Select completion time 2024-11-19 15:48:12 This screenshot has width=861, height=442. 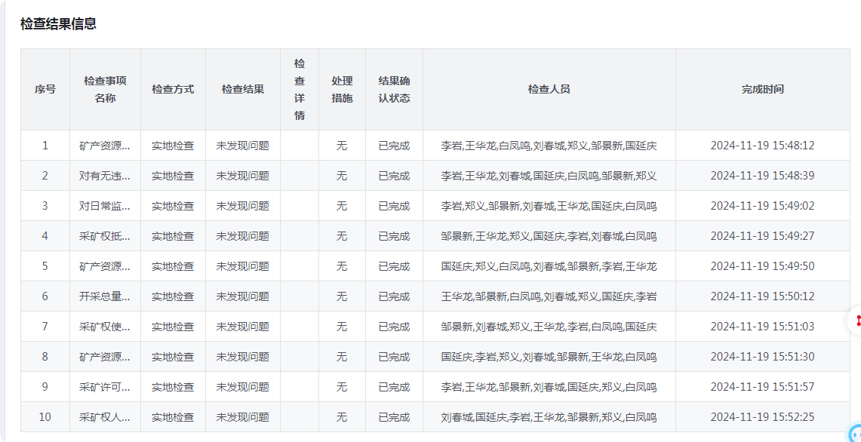(762, 146)
